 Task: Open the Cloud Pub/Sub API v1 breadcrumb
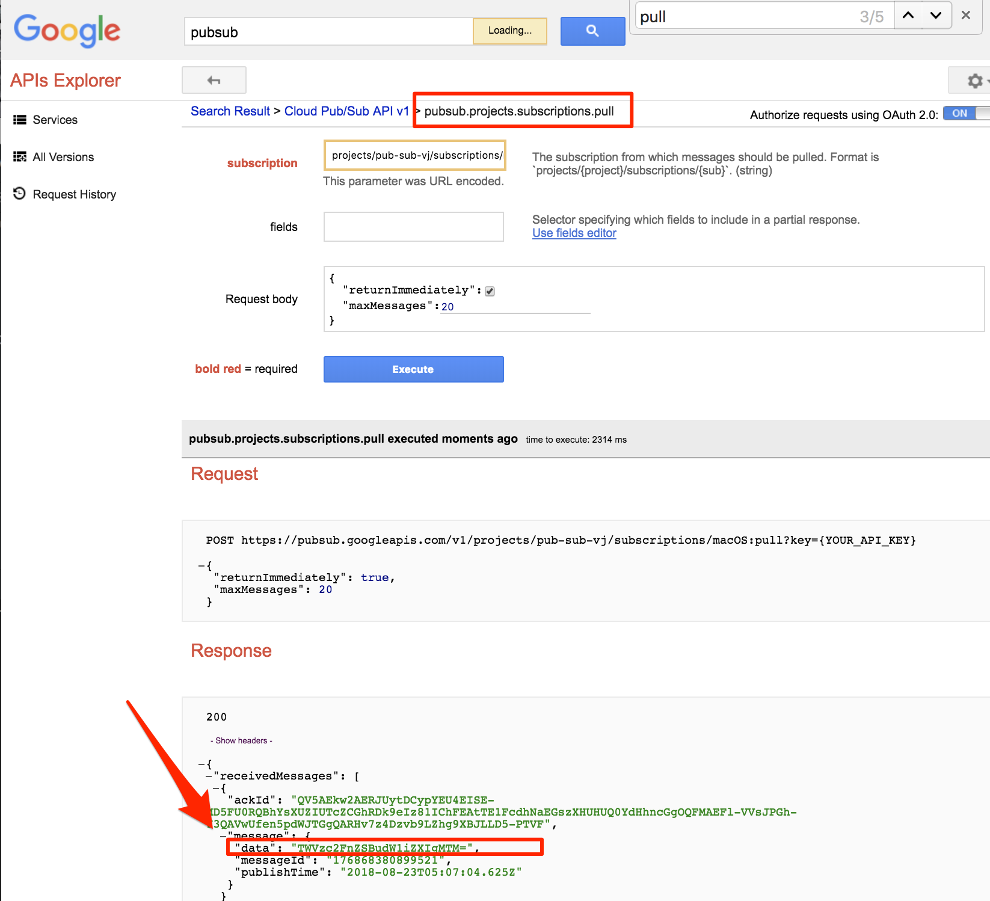[346, 111]
